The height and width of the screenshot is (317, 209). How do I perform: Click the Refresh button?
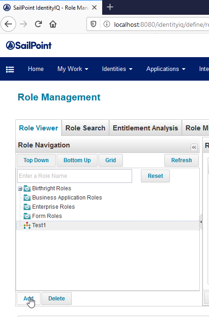(181, 160)
